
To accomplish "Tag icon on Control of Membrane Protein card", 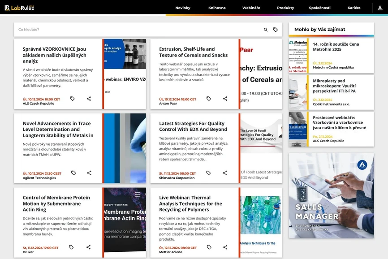I will pyautogui.click(x=71, y=247).
